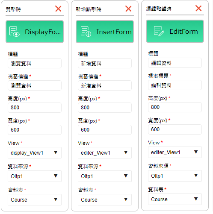Click the DisplayForm eye-document icon
Image resolution: width=213 pixels, height=214 pixels.
(15, 32)
